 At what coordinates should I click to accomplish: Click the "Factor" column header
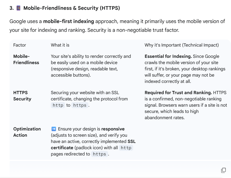coord(20,45)
